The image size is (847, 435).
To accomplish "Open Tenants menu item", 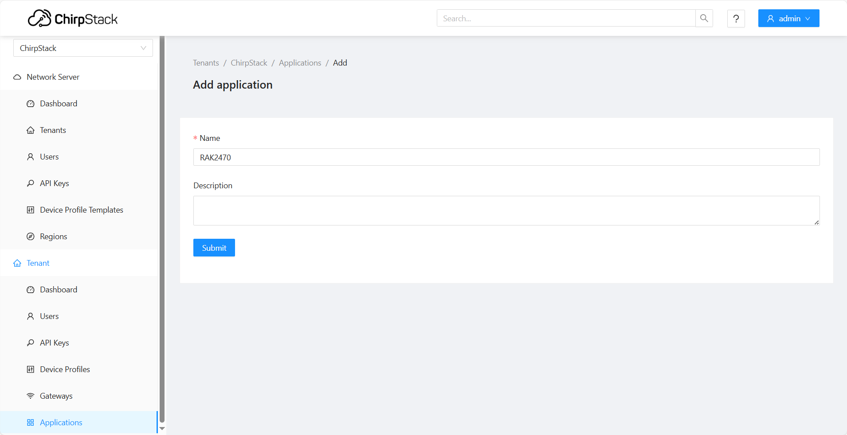I will (x=79, y=130).
